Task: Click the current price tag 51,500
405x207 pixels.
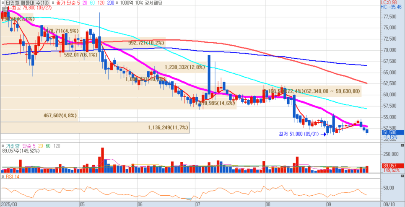Action: [x=393, y=132]
